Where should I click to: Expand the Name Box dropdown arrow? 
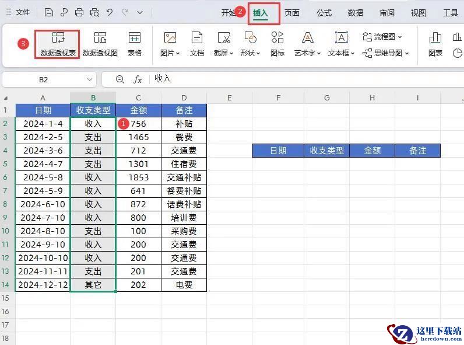coord(90,80)
